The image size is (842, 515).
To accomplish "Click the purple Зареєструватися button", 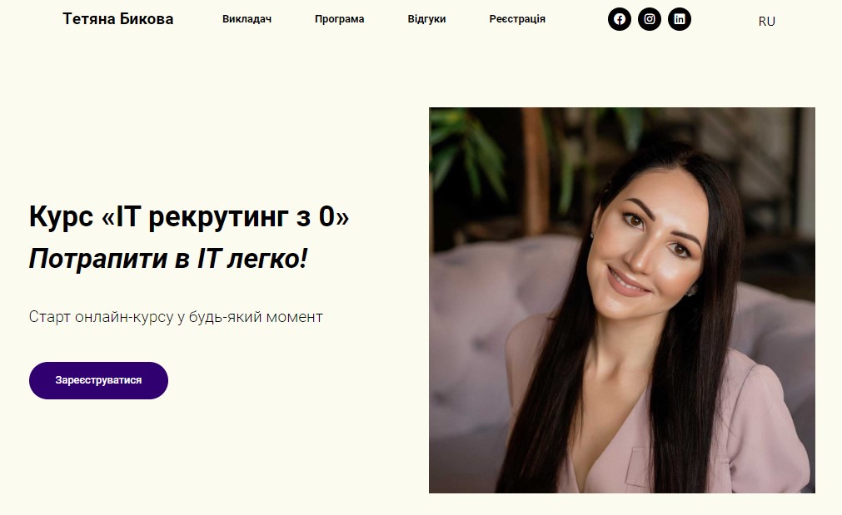I will (x=98, y=380).
